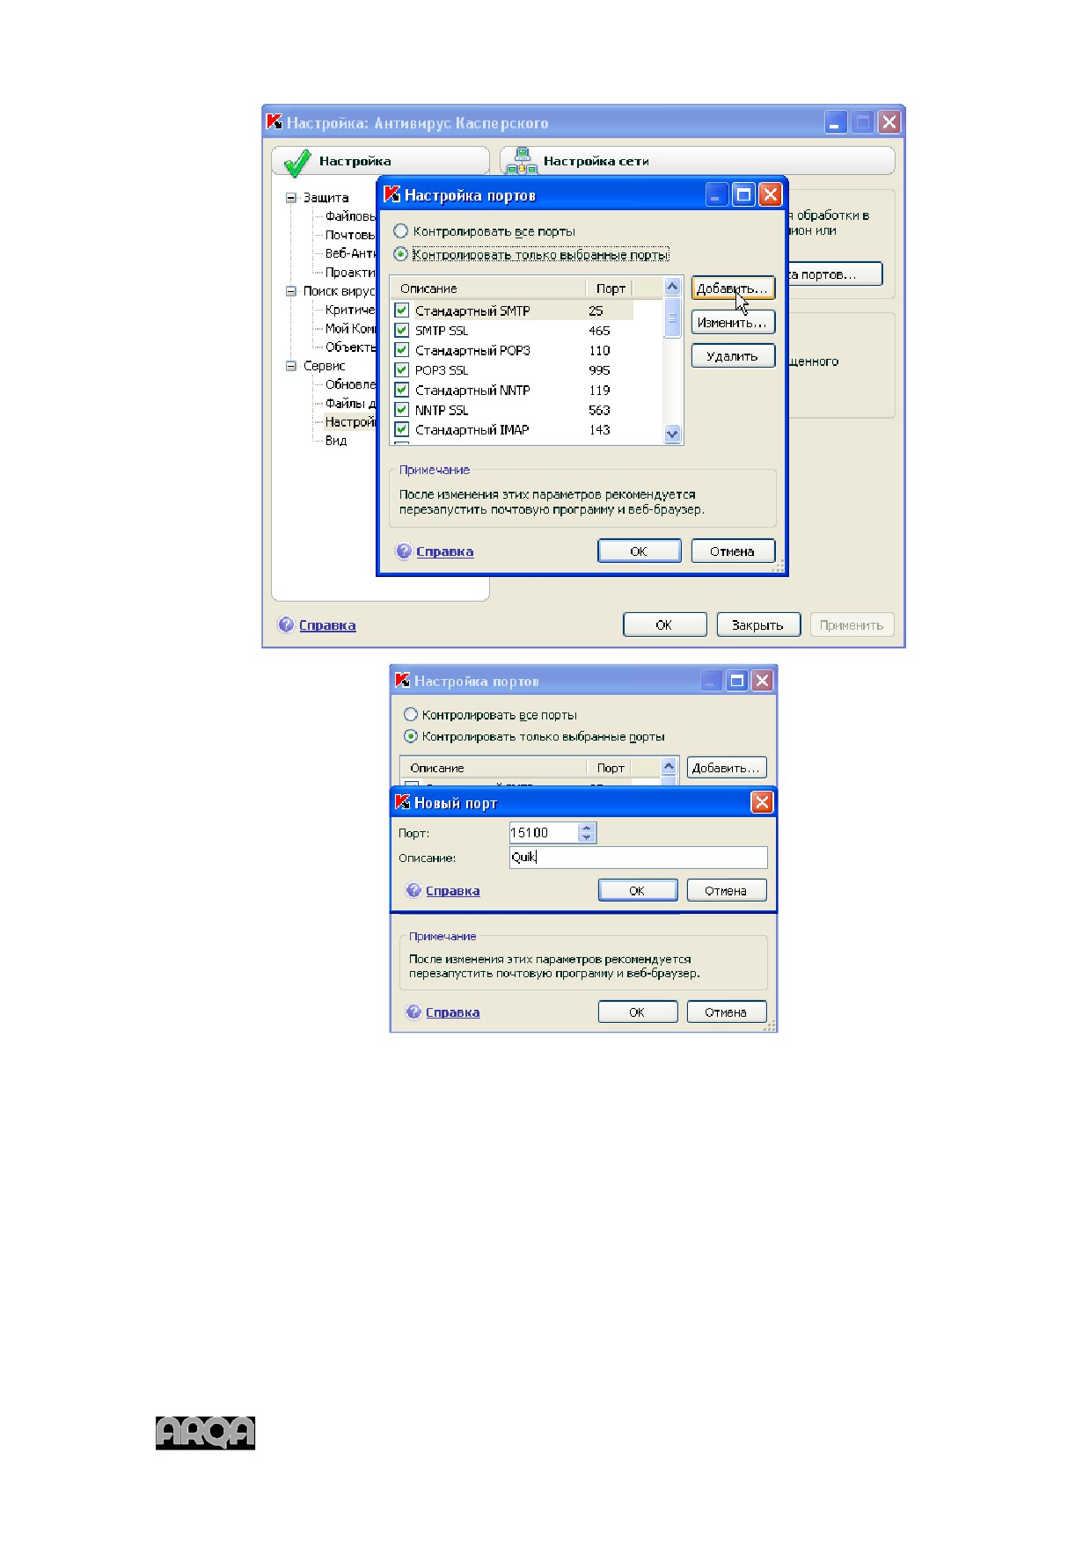
Task: Collapse the Сервис tree node
Action: click(291, 366)
